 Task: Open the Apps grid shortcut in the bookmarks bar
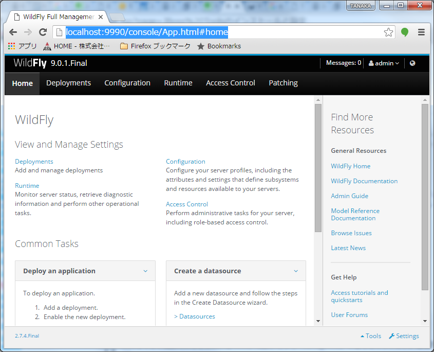point(23,46)
